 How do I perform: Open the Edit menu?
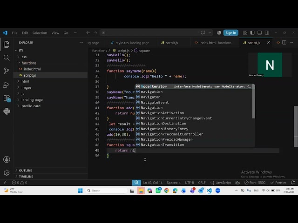25,33
